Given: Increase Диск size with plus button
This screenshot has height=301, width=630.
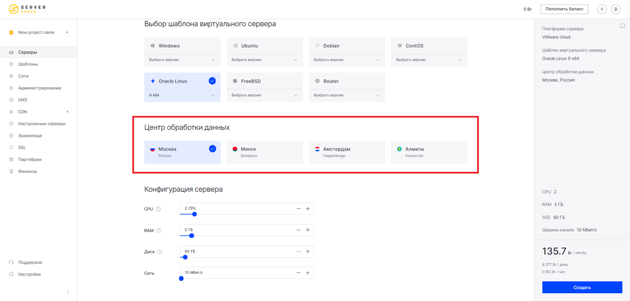Looking at the screenshot, I should click(308, 251).
